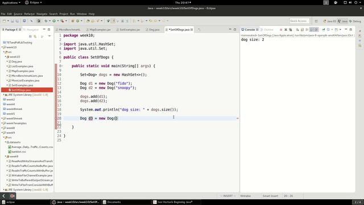Toggle Link with Editor in Package Explorer

click(35, 36)
